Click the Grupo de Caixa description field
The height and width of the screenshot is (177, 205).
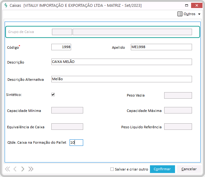pos(132,32)
